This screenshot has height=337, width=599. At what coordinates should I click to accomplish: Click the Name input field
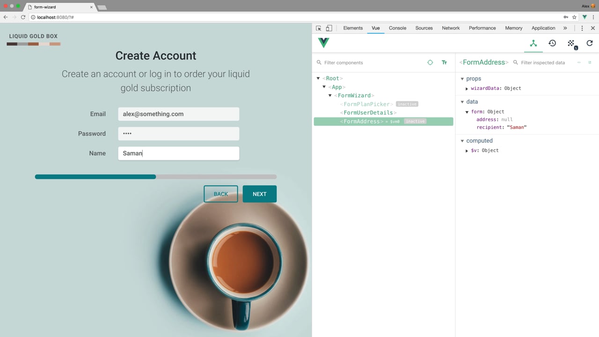(x=179, y=154)
